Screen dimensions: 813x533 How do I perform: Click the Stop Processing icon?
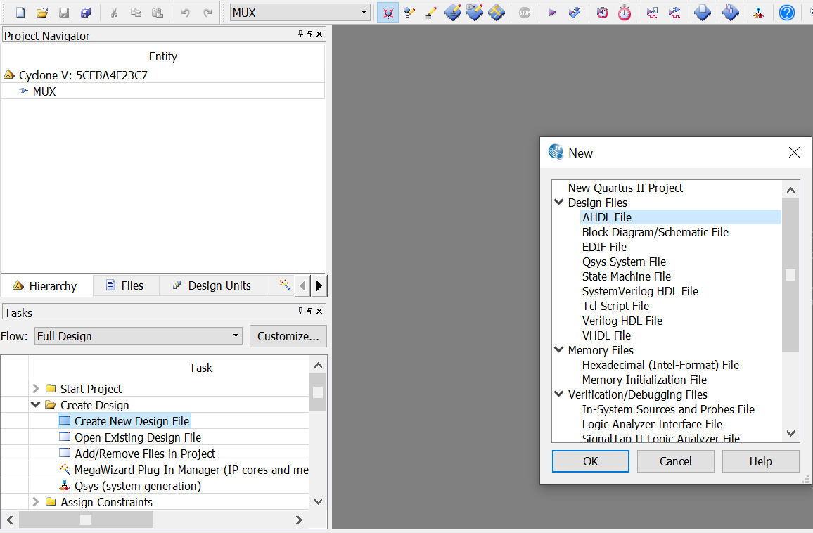(525, 13)
